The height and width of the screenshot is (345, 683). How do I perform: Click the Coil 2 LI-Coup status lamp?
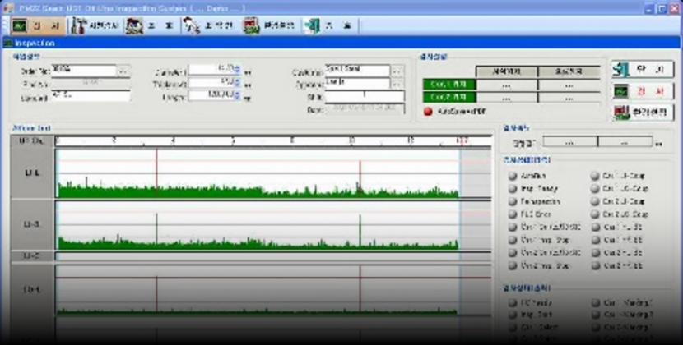point(595,201)
